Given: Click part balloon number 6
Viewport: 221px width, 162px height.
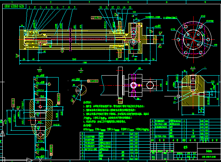Looking at the screenshot, I should tap(57, 7).
